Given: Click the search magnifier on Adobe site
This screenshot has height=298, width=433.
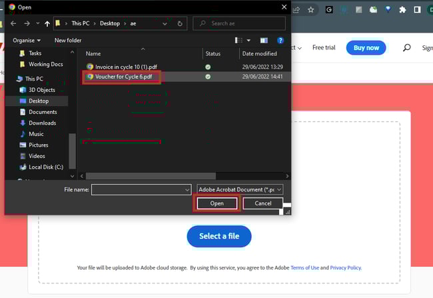Looking at the screenshot, I should pos(406,48).
